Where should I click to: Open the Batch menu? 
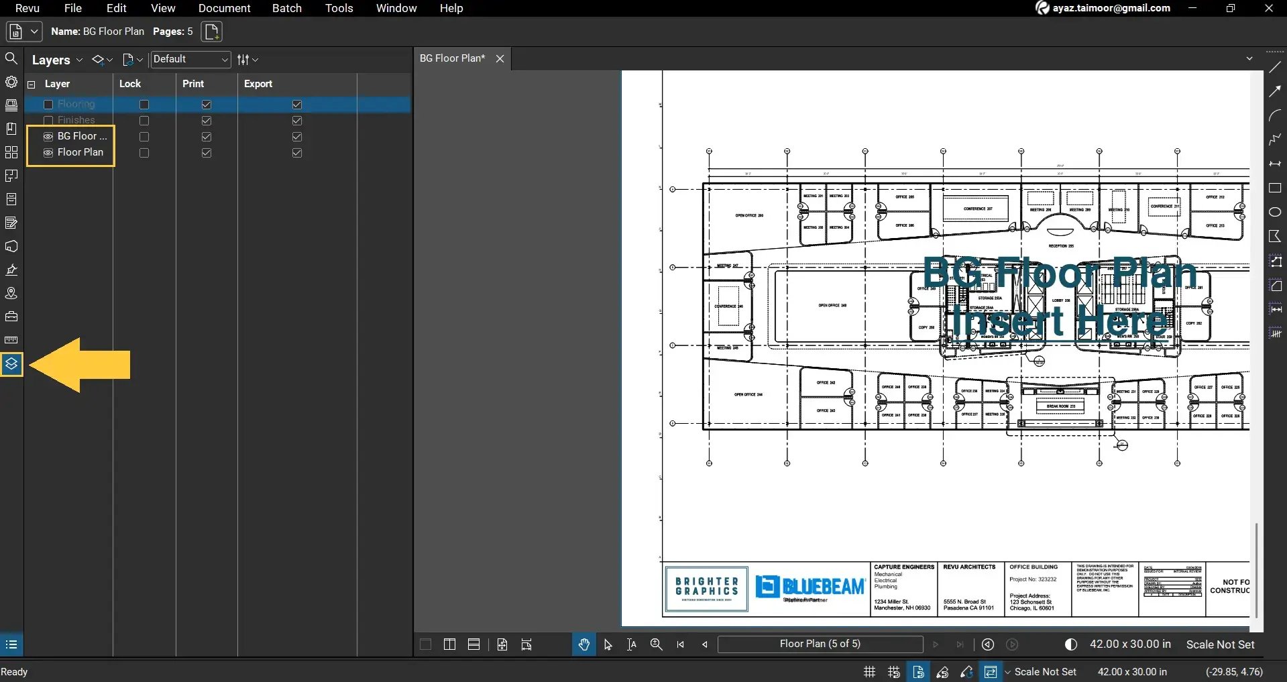pyautogui.click(x=286, y=8)
